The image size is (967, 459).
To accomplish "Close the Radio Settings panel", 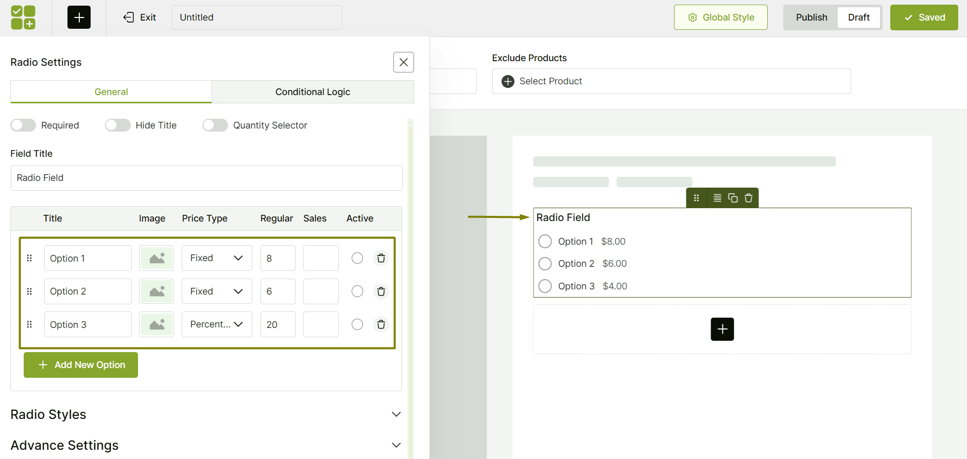I will (404, 62).
